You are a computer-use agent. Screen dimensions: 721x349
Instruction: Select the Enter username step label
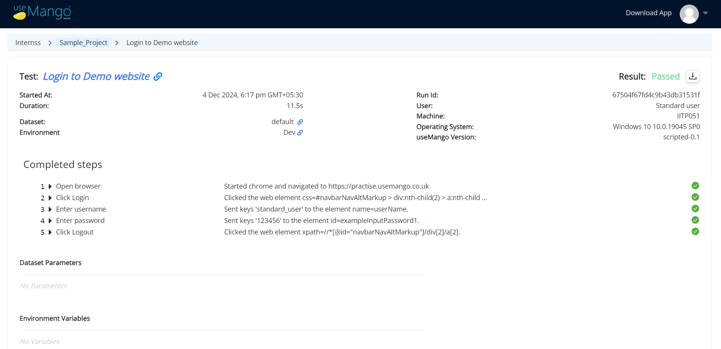(x=81, y=209)
